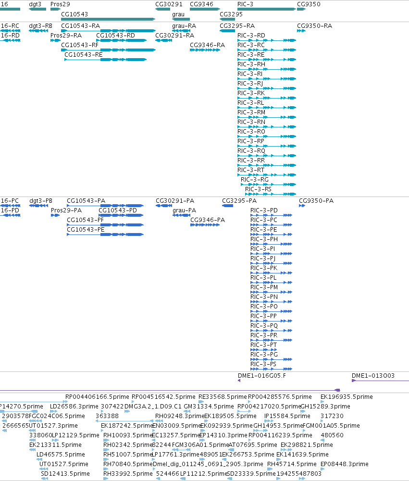Select feature DME1-013003
Image resolution: width=409 pixels, height=481 pixels.
coord(373,376)
